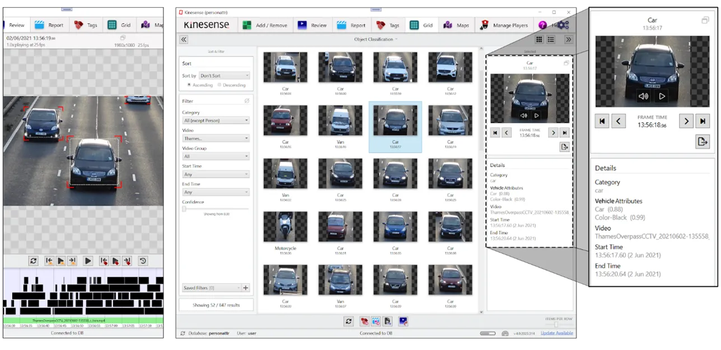Jump to previous tag in Review window
721x350 pixels.
point(104,261)
